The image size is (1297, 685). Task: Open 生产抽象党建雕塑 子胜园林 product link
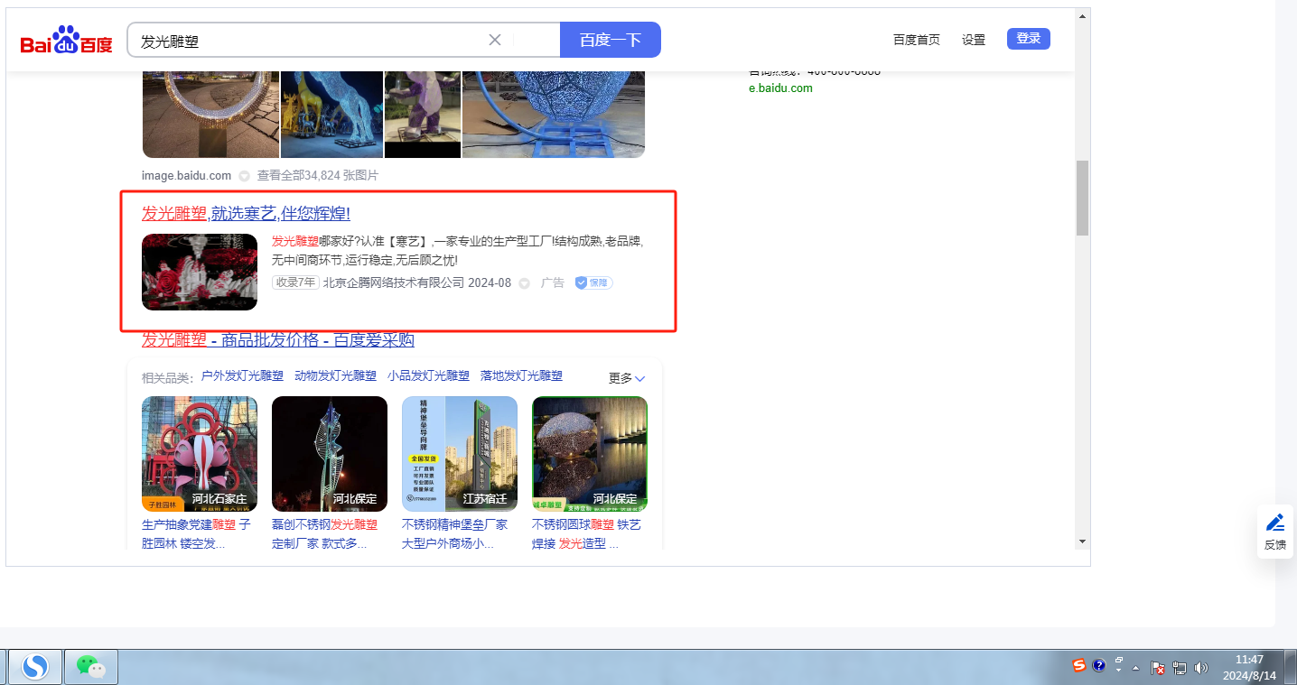197,534
